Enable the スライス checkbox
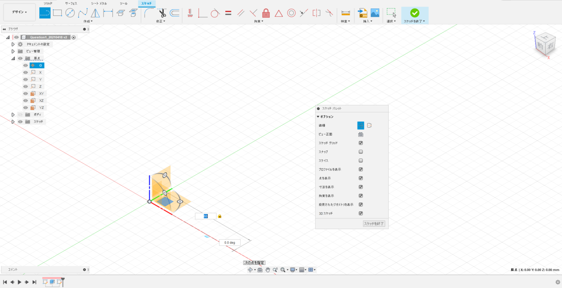562x288 pixels. (x=361, y=160)
